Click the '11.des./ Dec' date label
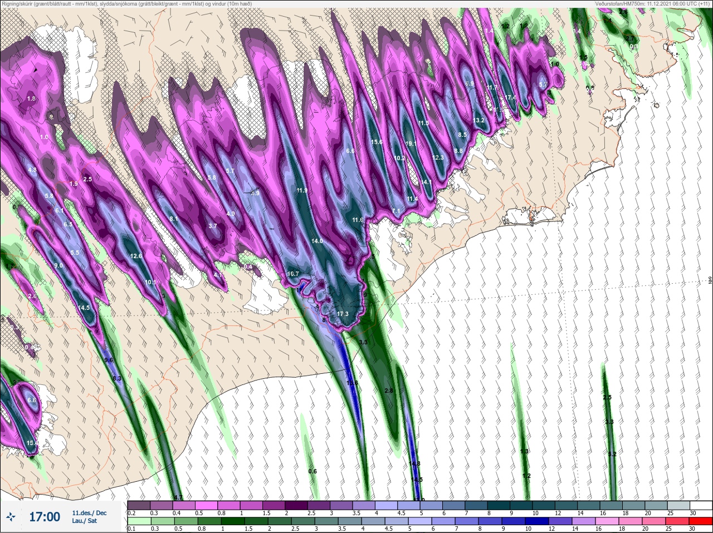 (89, 513)
